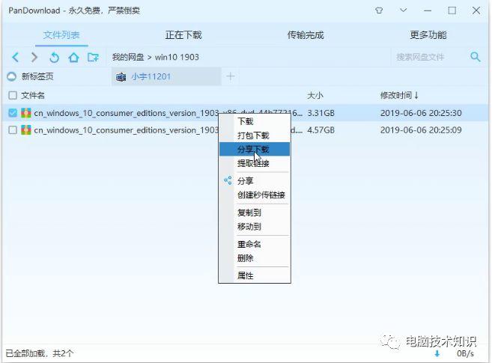Click the back navigation arrow
The image size is (492, 363).
click(16, 58)
